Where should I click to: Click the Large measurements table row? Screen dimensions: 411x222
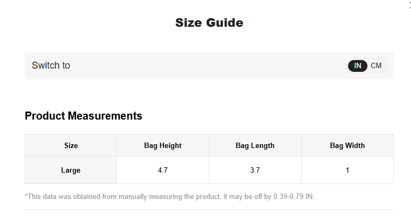(x=209, y=170)
